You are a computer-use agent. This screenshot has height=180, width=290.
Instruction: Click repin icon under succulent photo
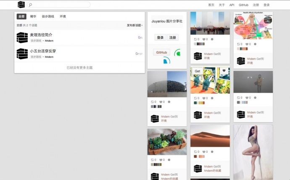[x=153, y=160]
